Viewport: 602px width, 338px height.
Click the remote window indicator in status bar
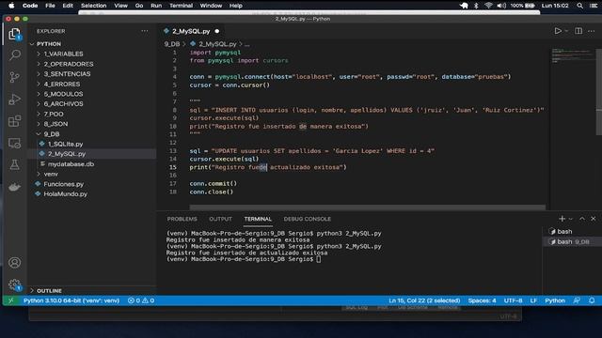(10, 300)
